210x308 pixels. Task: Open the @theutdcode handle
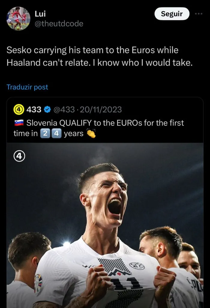tap(59, 24)
